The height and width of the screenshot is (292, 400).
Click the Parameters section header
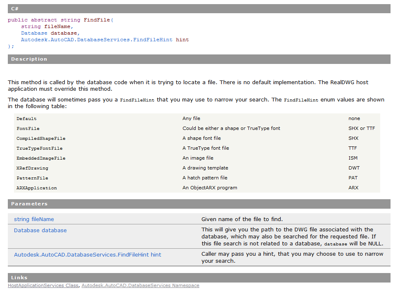point(199,204)
